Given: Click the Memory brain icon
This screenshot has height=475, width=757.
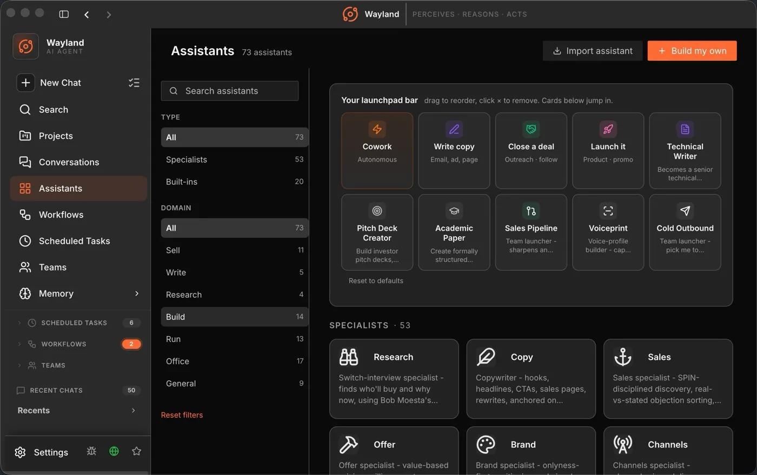Looking at the screenshot, I should [25, 293].
